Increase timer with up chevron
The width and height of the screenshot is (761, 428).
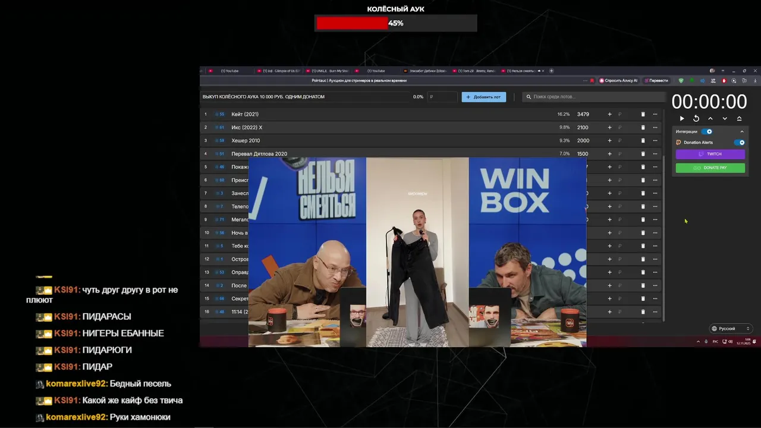point(710,118)
